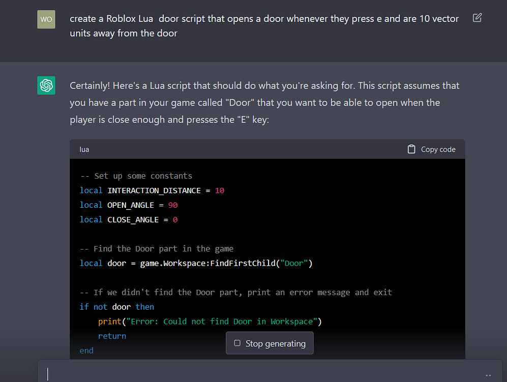Click the pencil icon to edit the door script prompt
Image resolution: width=507 pixels, height=382 pixels.
(477, 17)
